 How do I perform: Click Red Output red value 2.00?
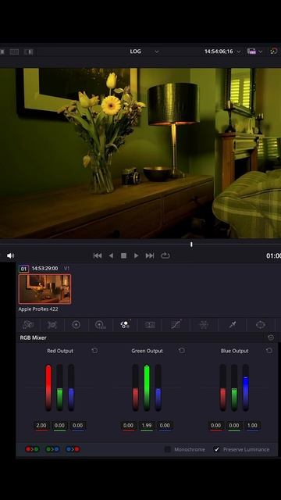41,425
